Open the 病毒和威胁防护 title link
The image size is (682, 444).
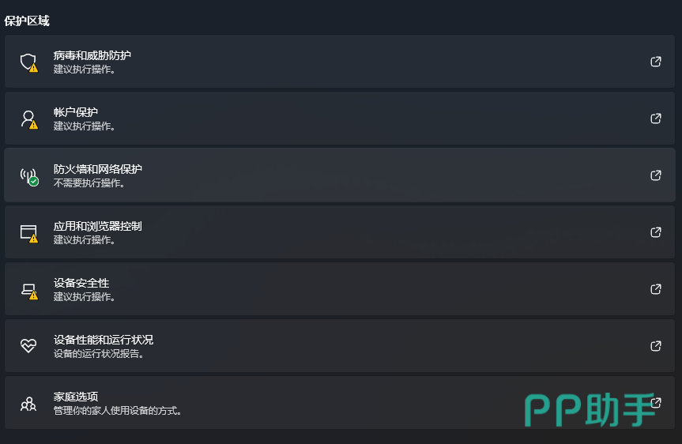coord(92,55)
